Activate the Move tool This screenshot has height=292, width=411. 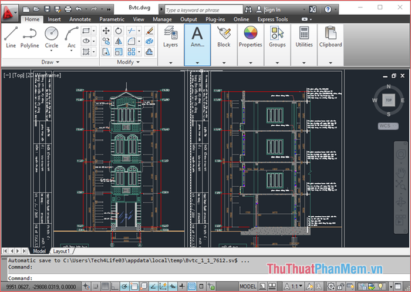[x=106, y=31]
